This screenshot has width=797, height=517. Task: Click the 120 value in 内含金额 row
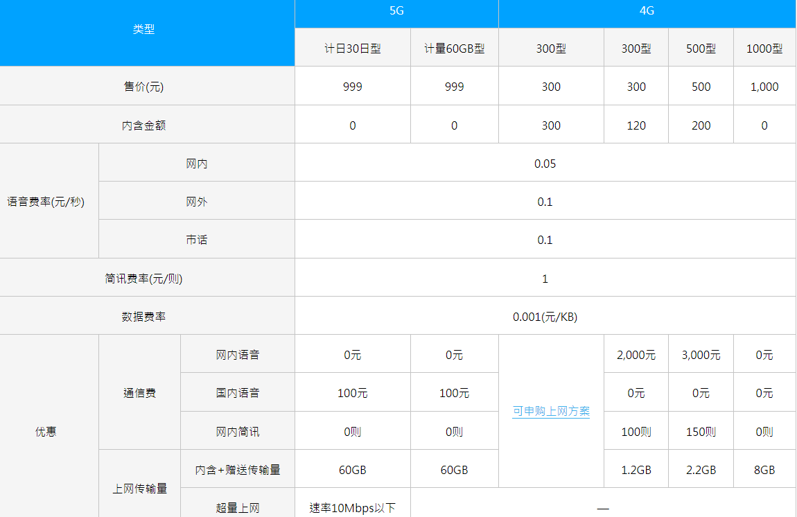click(636, 125)
